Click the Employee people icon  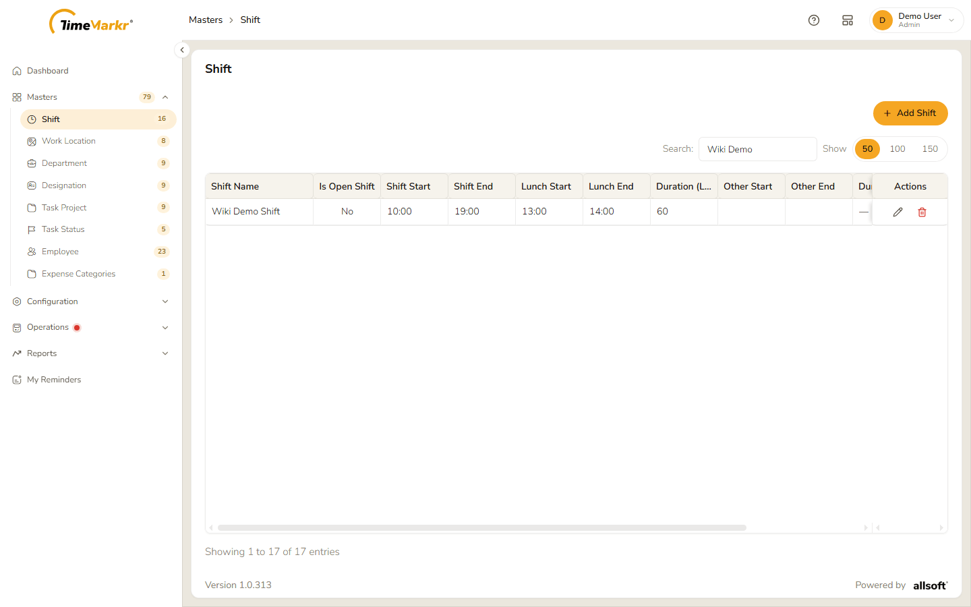[32, 252]
